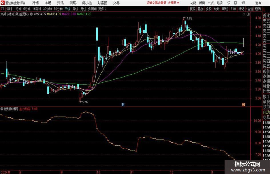Select the 日线 daily chart tab
Viewport: 270px width, 174px height.
(x=67, y=9)
